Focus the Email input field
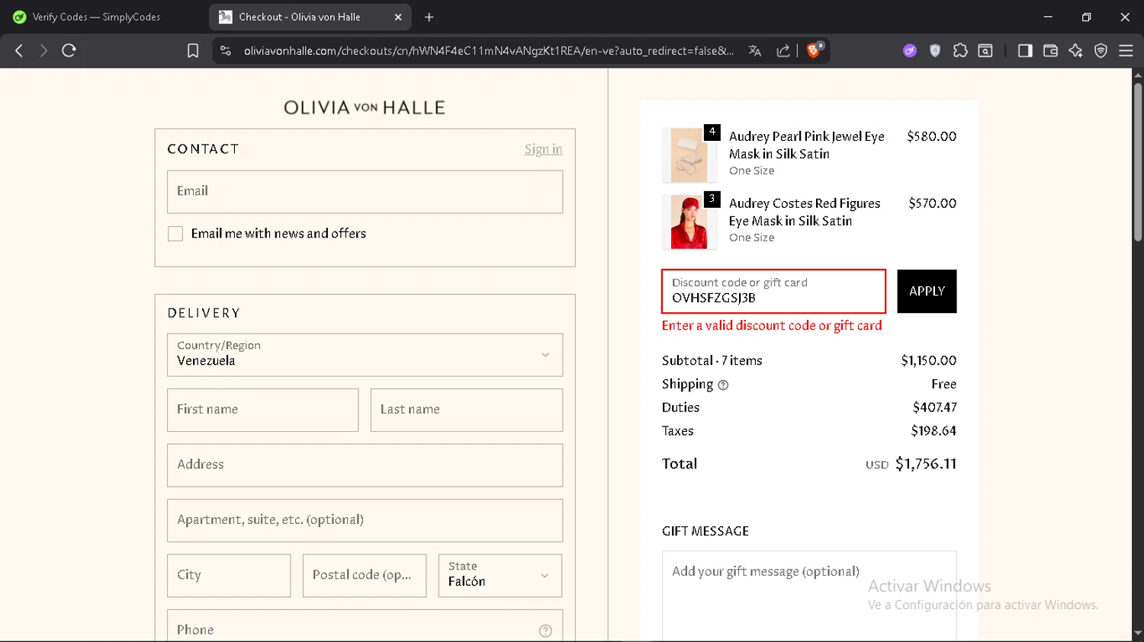Screen dimensions: 1144x642 [365, 192]
